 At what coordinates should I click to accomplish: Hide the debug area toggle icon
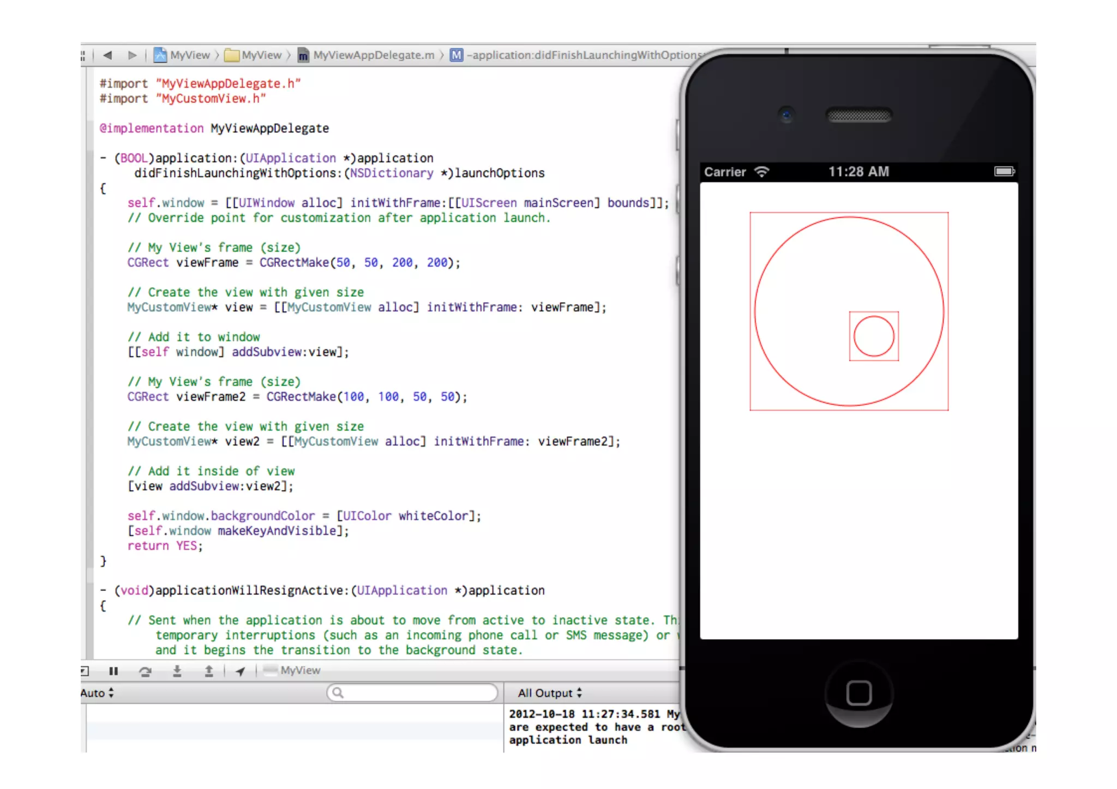point(85,671)
